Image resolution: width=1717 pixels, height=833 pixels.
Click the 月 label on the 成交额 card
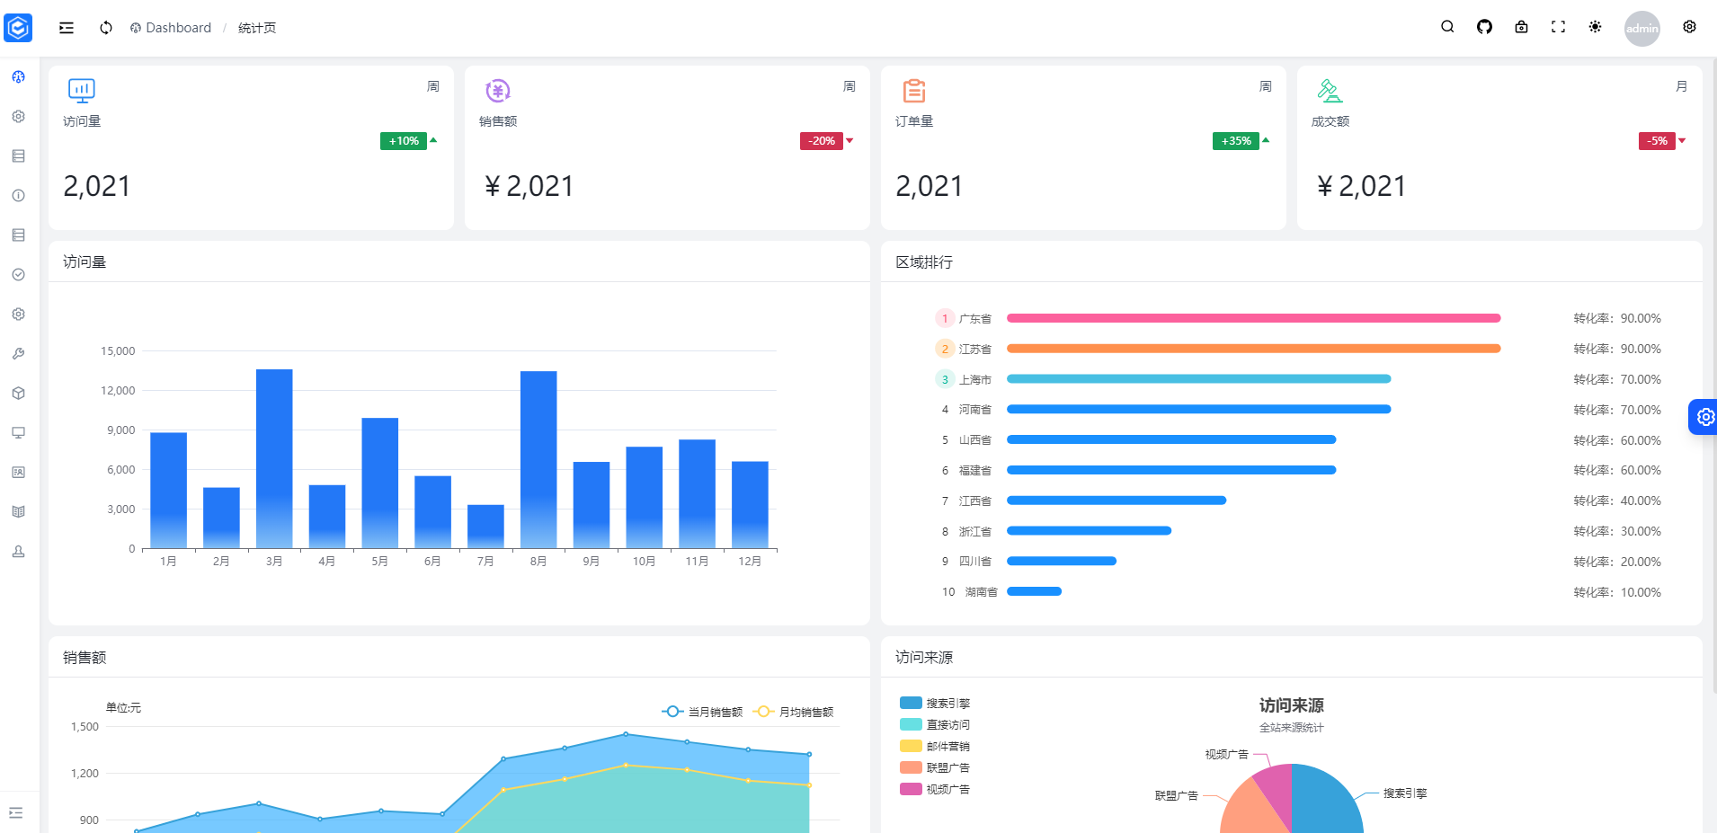(x=1681, y=86)
